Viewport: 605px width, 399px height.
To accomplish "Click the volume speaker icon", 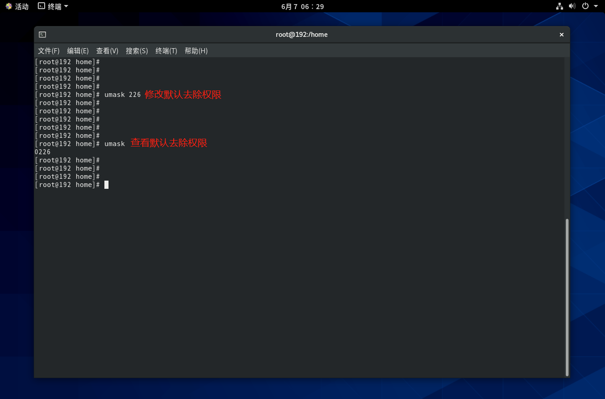I will pos(572,6).
